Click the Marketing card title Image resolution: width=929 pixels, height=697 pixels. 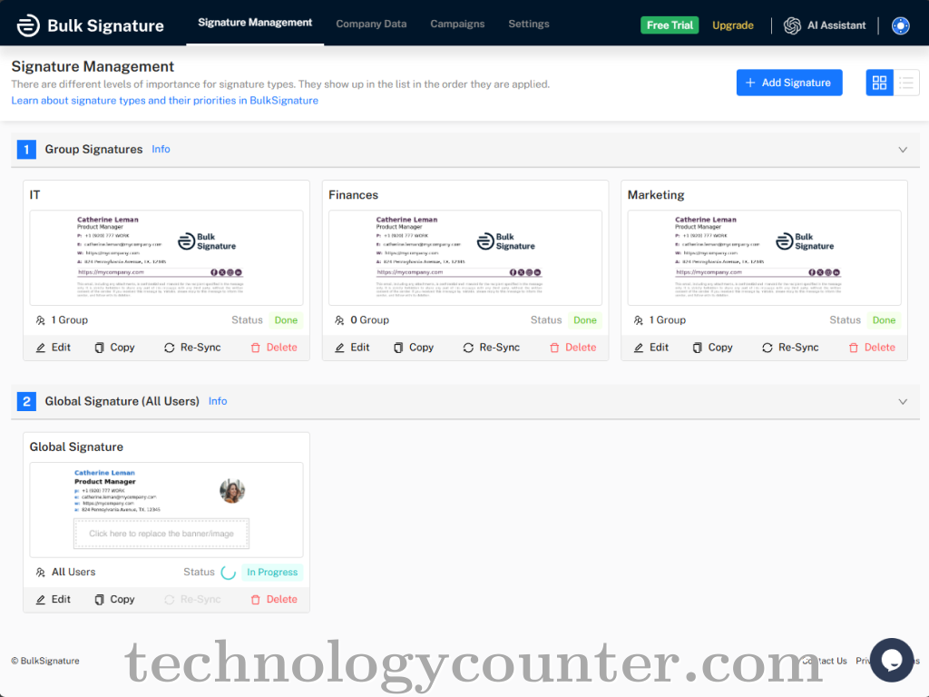pos(656,195)
